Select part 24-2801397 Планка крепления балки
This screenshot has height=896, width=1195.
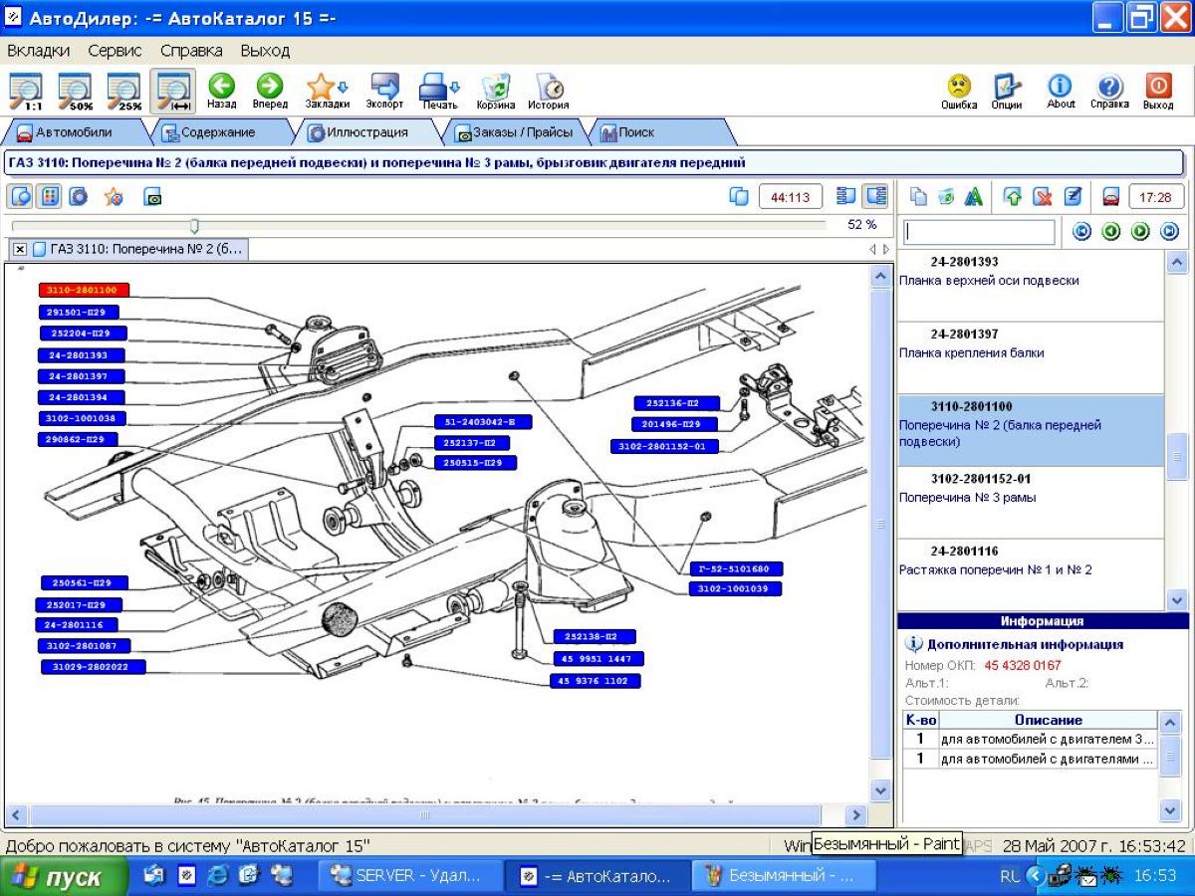point(1031,357)
